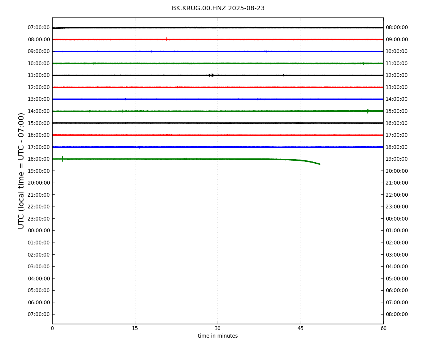Click left-axis label 03:00:00
This screenshot has height=360, width=436.
click(x=39, y=267)
